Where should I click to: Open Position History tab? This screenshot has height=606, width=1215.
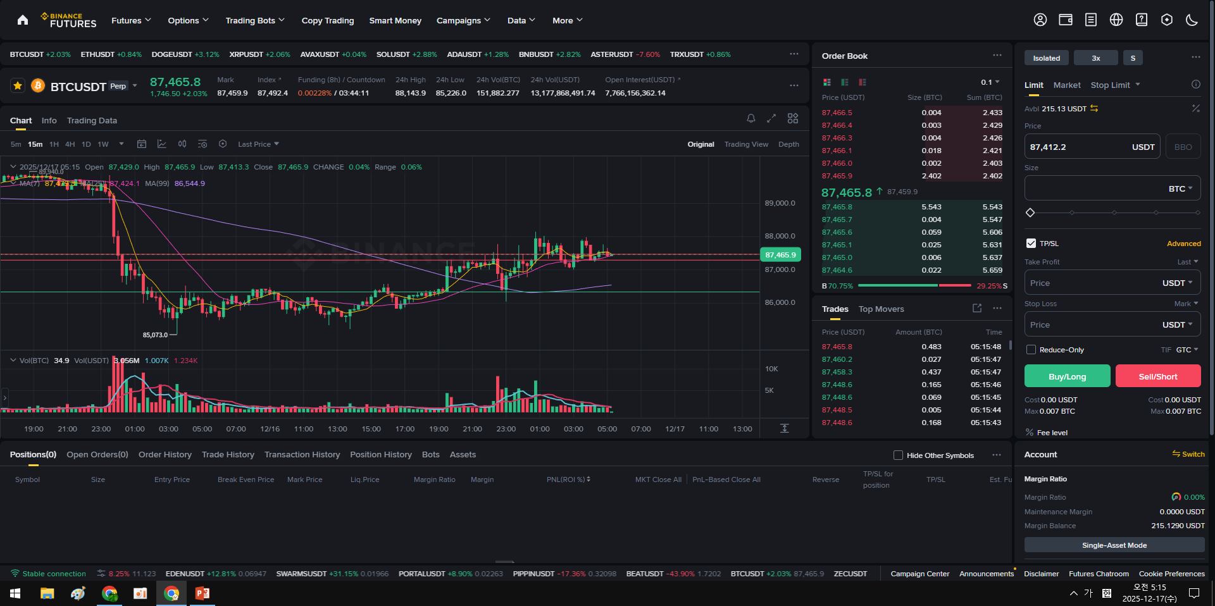(381, 454)
